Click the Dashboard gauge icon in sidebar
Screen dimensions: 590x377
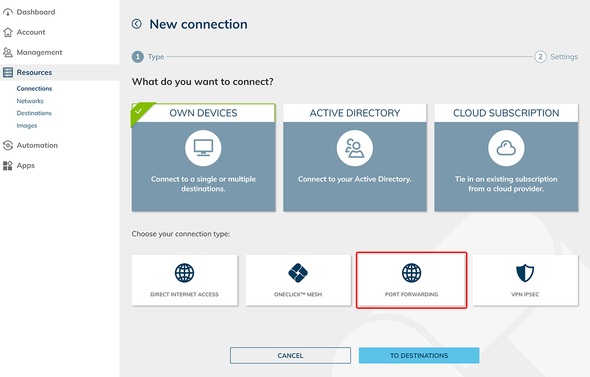8,12
